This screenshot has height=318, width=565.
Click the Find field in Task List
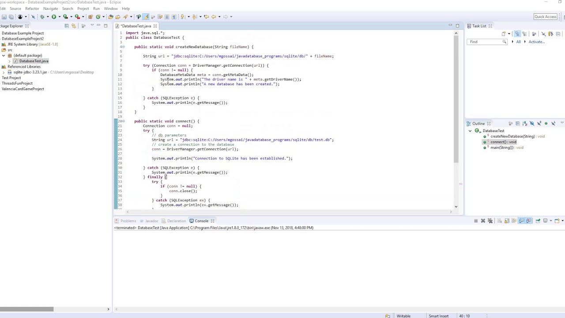[x=486, y=42]
